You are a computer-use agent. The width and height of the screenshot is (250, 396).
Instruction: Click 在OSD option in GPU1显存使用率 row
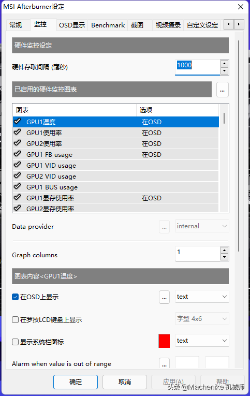pos(152,198)
